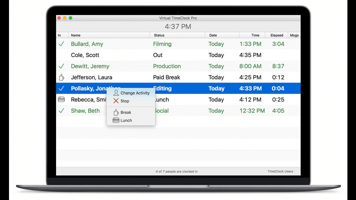Click the 4:25 PM time cell

click(x=250, y=77)
